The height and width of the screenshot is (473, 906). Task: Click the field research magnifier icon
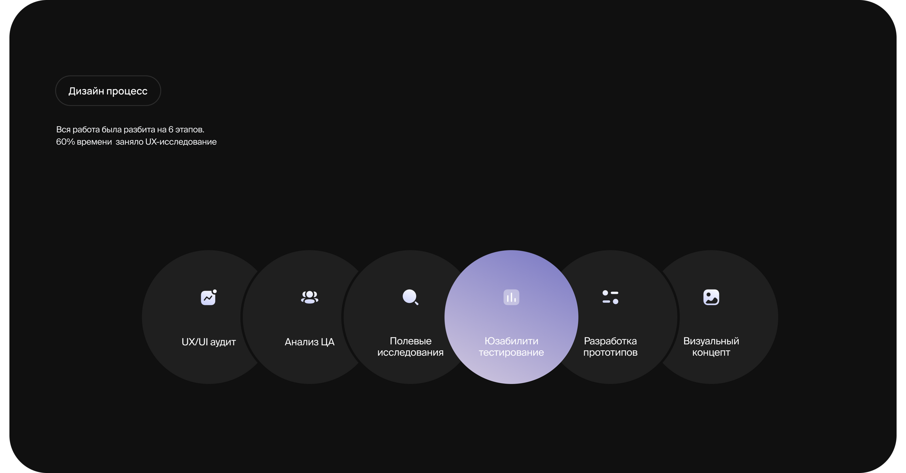(411, 297)
